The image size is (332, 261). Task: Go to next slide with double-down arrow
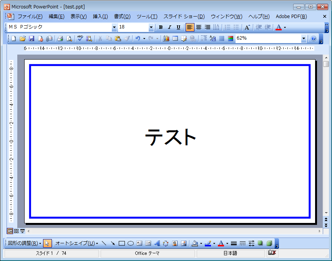coord(326,225)
